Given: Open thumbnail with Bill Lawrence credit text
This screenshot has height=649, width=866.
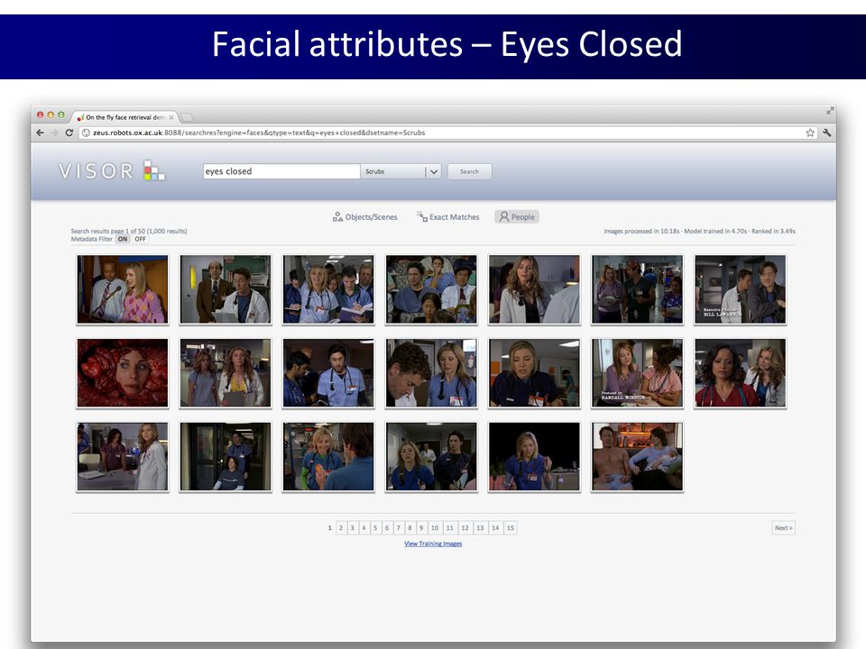Looking at the screenshot, I should [740, 289].
